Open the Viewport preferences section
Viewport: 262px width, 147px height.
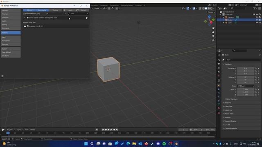[x=11, y=18]
